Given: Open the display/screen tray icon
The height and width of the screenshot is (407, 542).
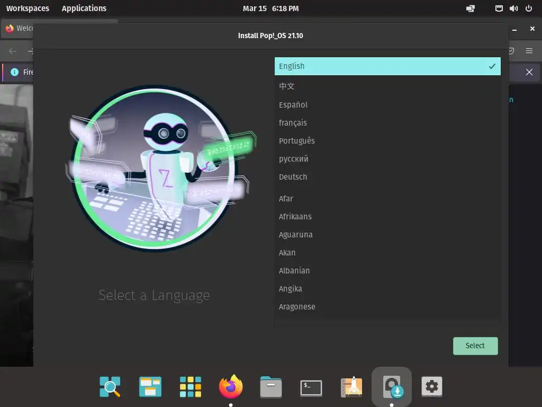Looking at the screenshot, I should [x=471, y=8].
